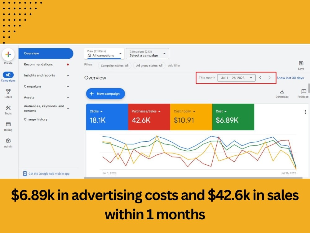The height and width of the screenshot is (233, 310).
Task: Open the Tools wrench icon
Action: (8, 108)
